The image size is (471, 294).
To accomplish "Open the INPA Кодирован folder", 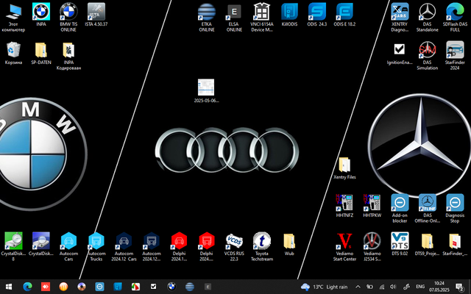I will click(68, 56).
